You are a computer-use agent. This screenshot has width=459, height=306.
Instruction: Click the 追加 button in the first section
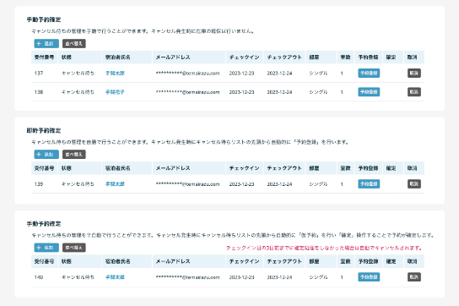point(46,43)
